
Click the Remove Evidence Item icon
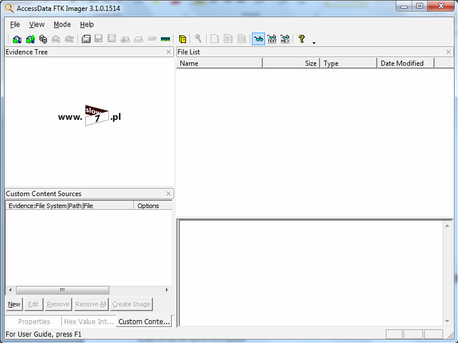tap(56, 39)
